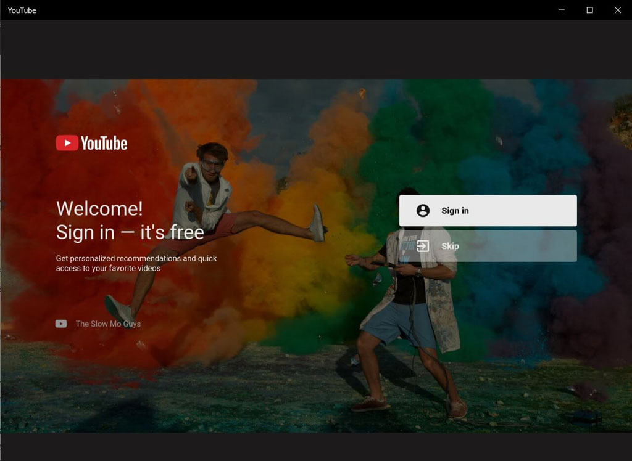The image size is (632, 461).
Task: Choose Skip to continue without signing in
Action: 488,246
